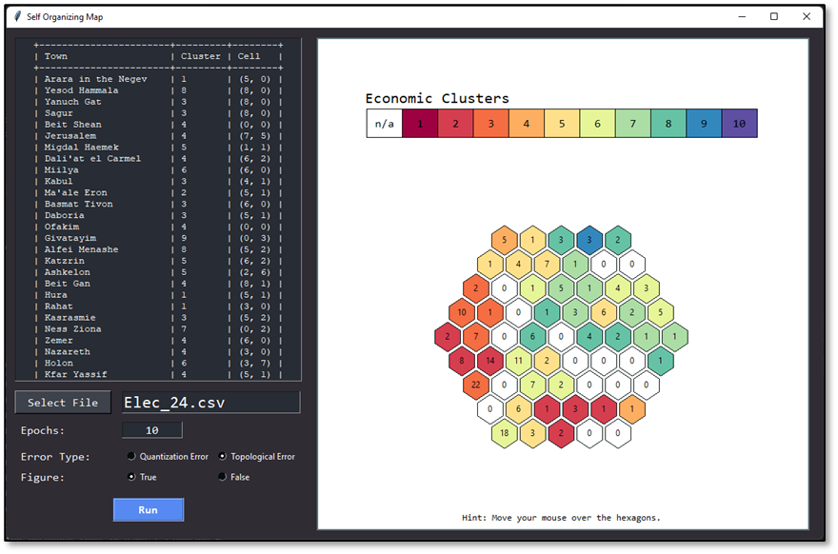
Task: Close the Self Organizing Map window
Action: coord(807,16)
